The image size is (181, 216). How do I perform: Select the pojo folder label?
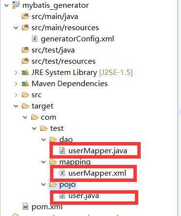click(67, 185)
